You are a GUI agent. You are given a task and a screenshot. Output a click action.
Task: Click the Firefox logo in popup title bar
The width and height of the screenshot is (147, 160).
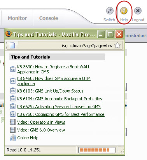tap(9, 34)
